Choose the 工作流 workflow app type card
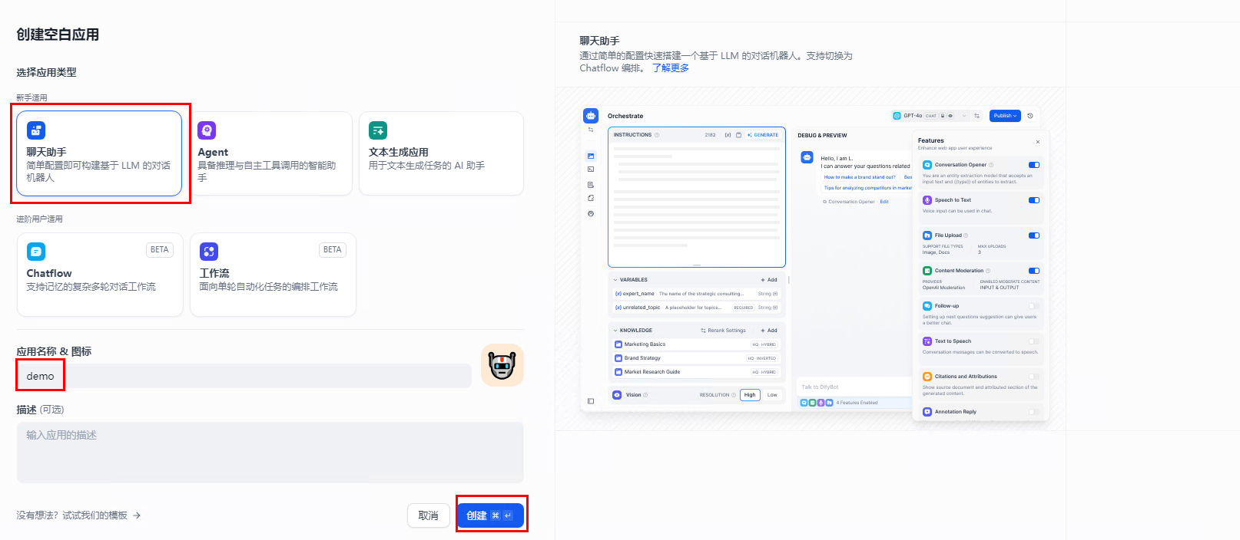The image size is (1240, 540). coord(273,275)
